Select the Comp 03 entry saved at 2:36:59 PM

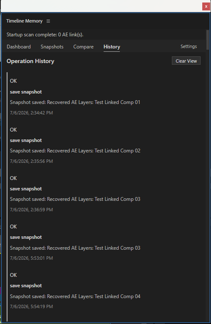[75, 194]
